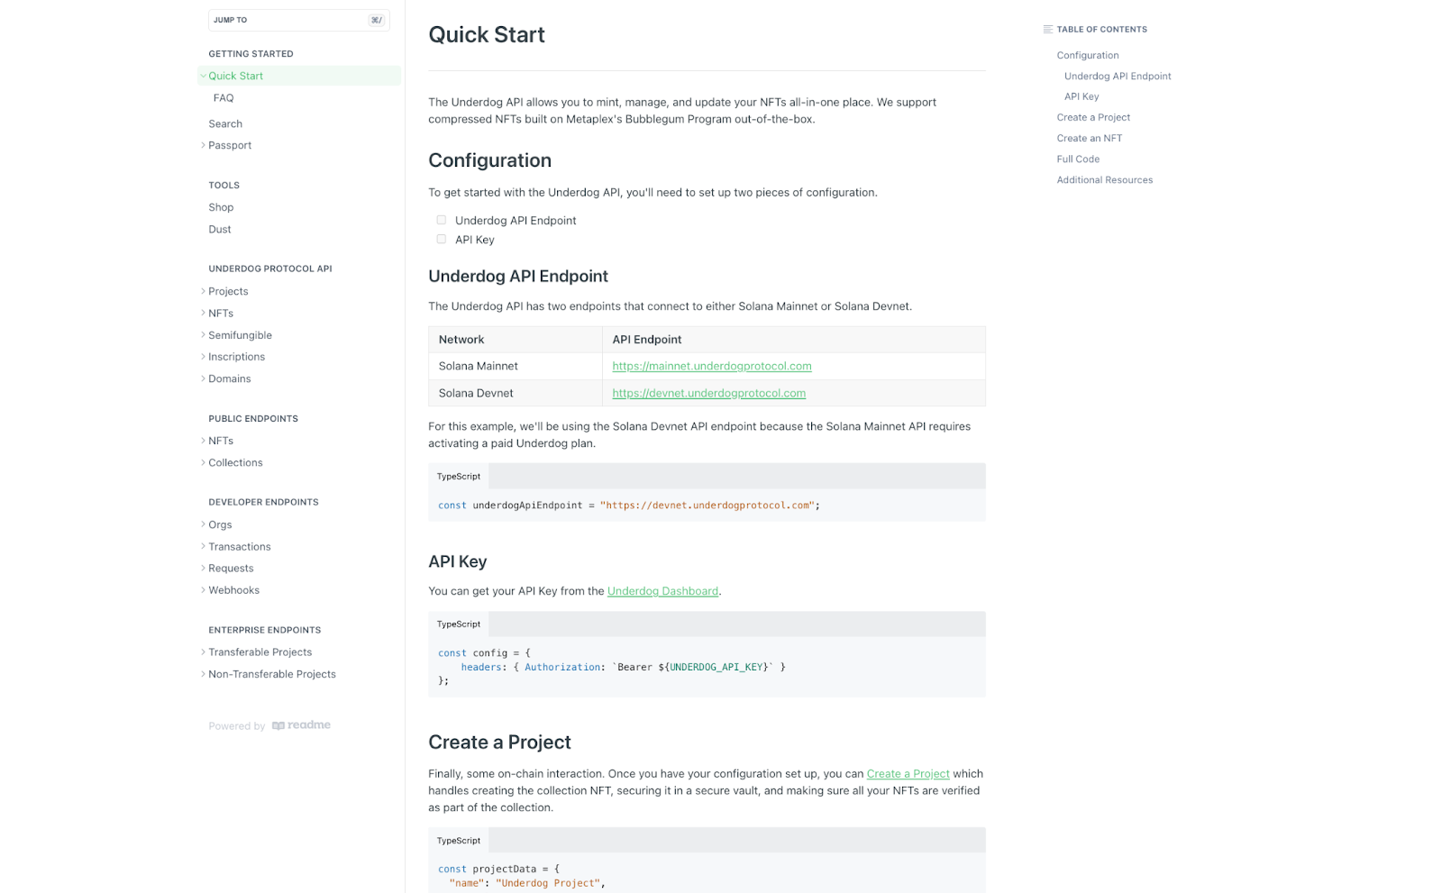The image size is (1442, 893).
Task: Click the API Key section heading
Action: point(457,561)
